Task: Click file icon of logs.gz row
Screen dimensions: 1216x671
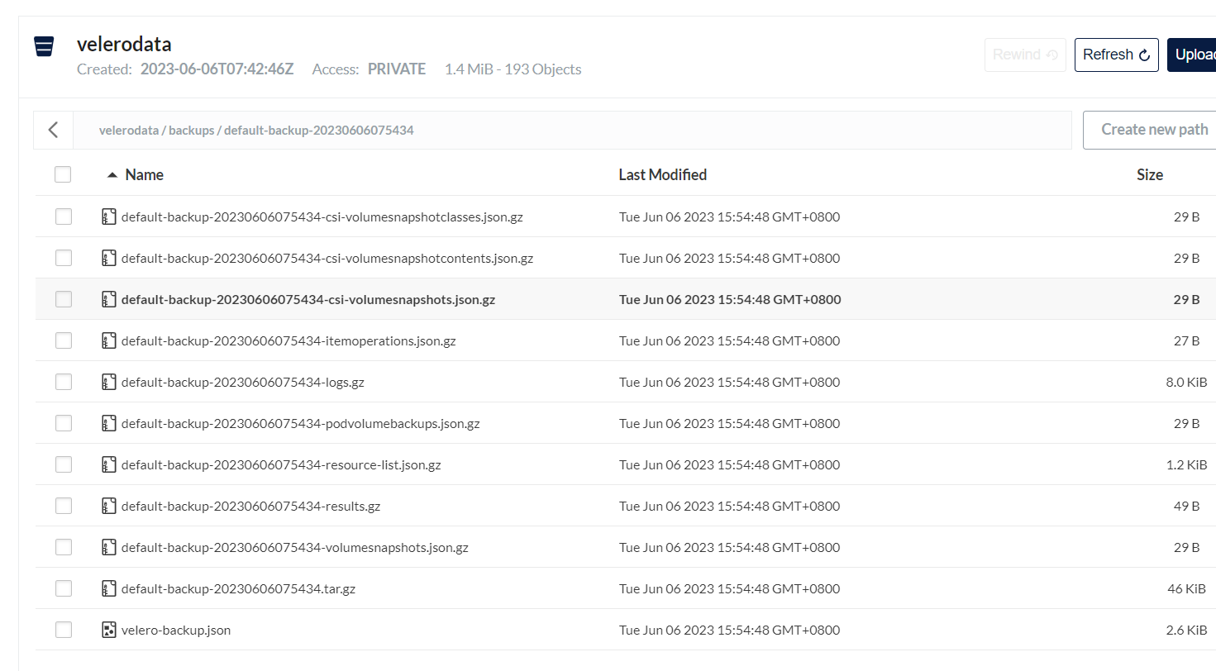Action: tap(108, 383)
